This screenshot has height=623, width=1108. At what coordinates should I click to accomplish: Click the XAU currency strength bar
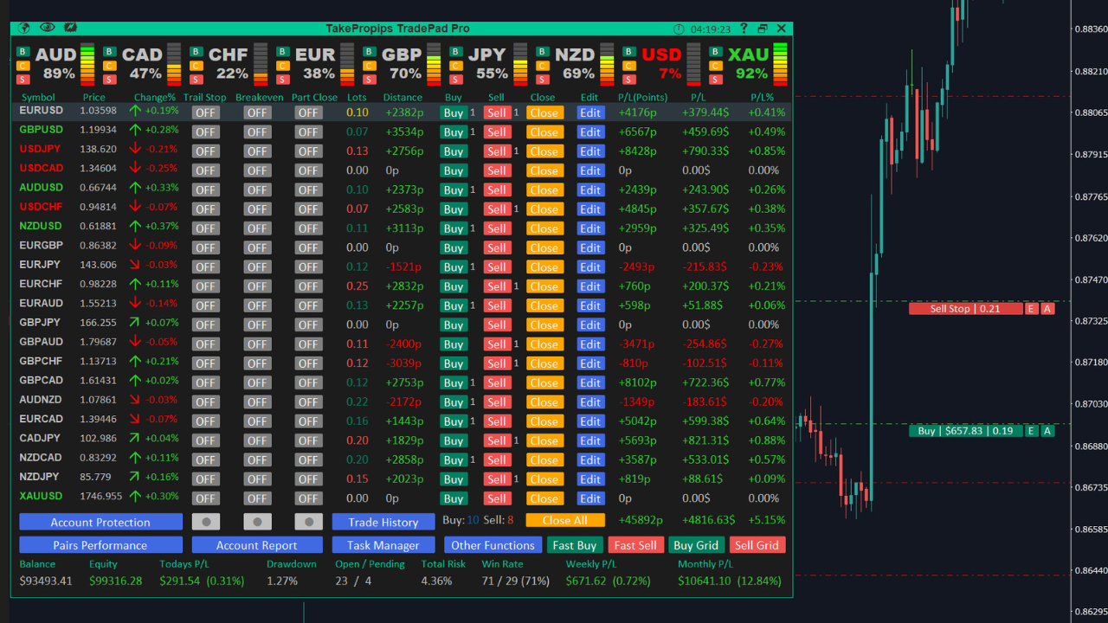(x=780, y=65)
